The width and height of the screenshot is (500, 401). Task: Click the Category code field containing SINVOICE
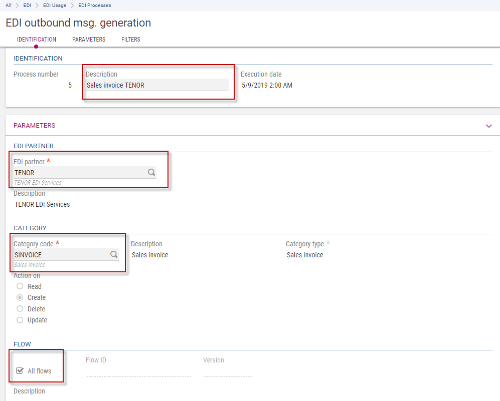click(x=60, y=255)
